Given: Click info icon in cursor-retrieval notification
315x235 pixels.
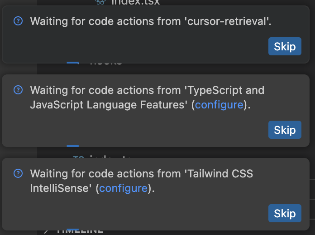Looking at the screenshot, I should pos(18,21).
